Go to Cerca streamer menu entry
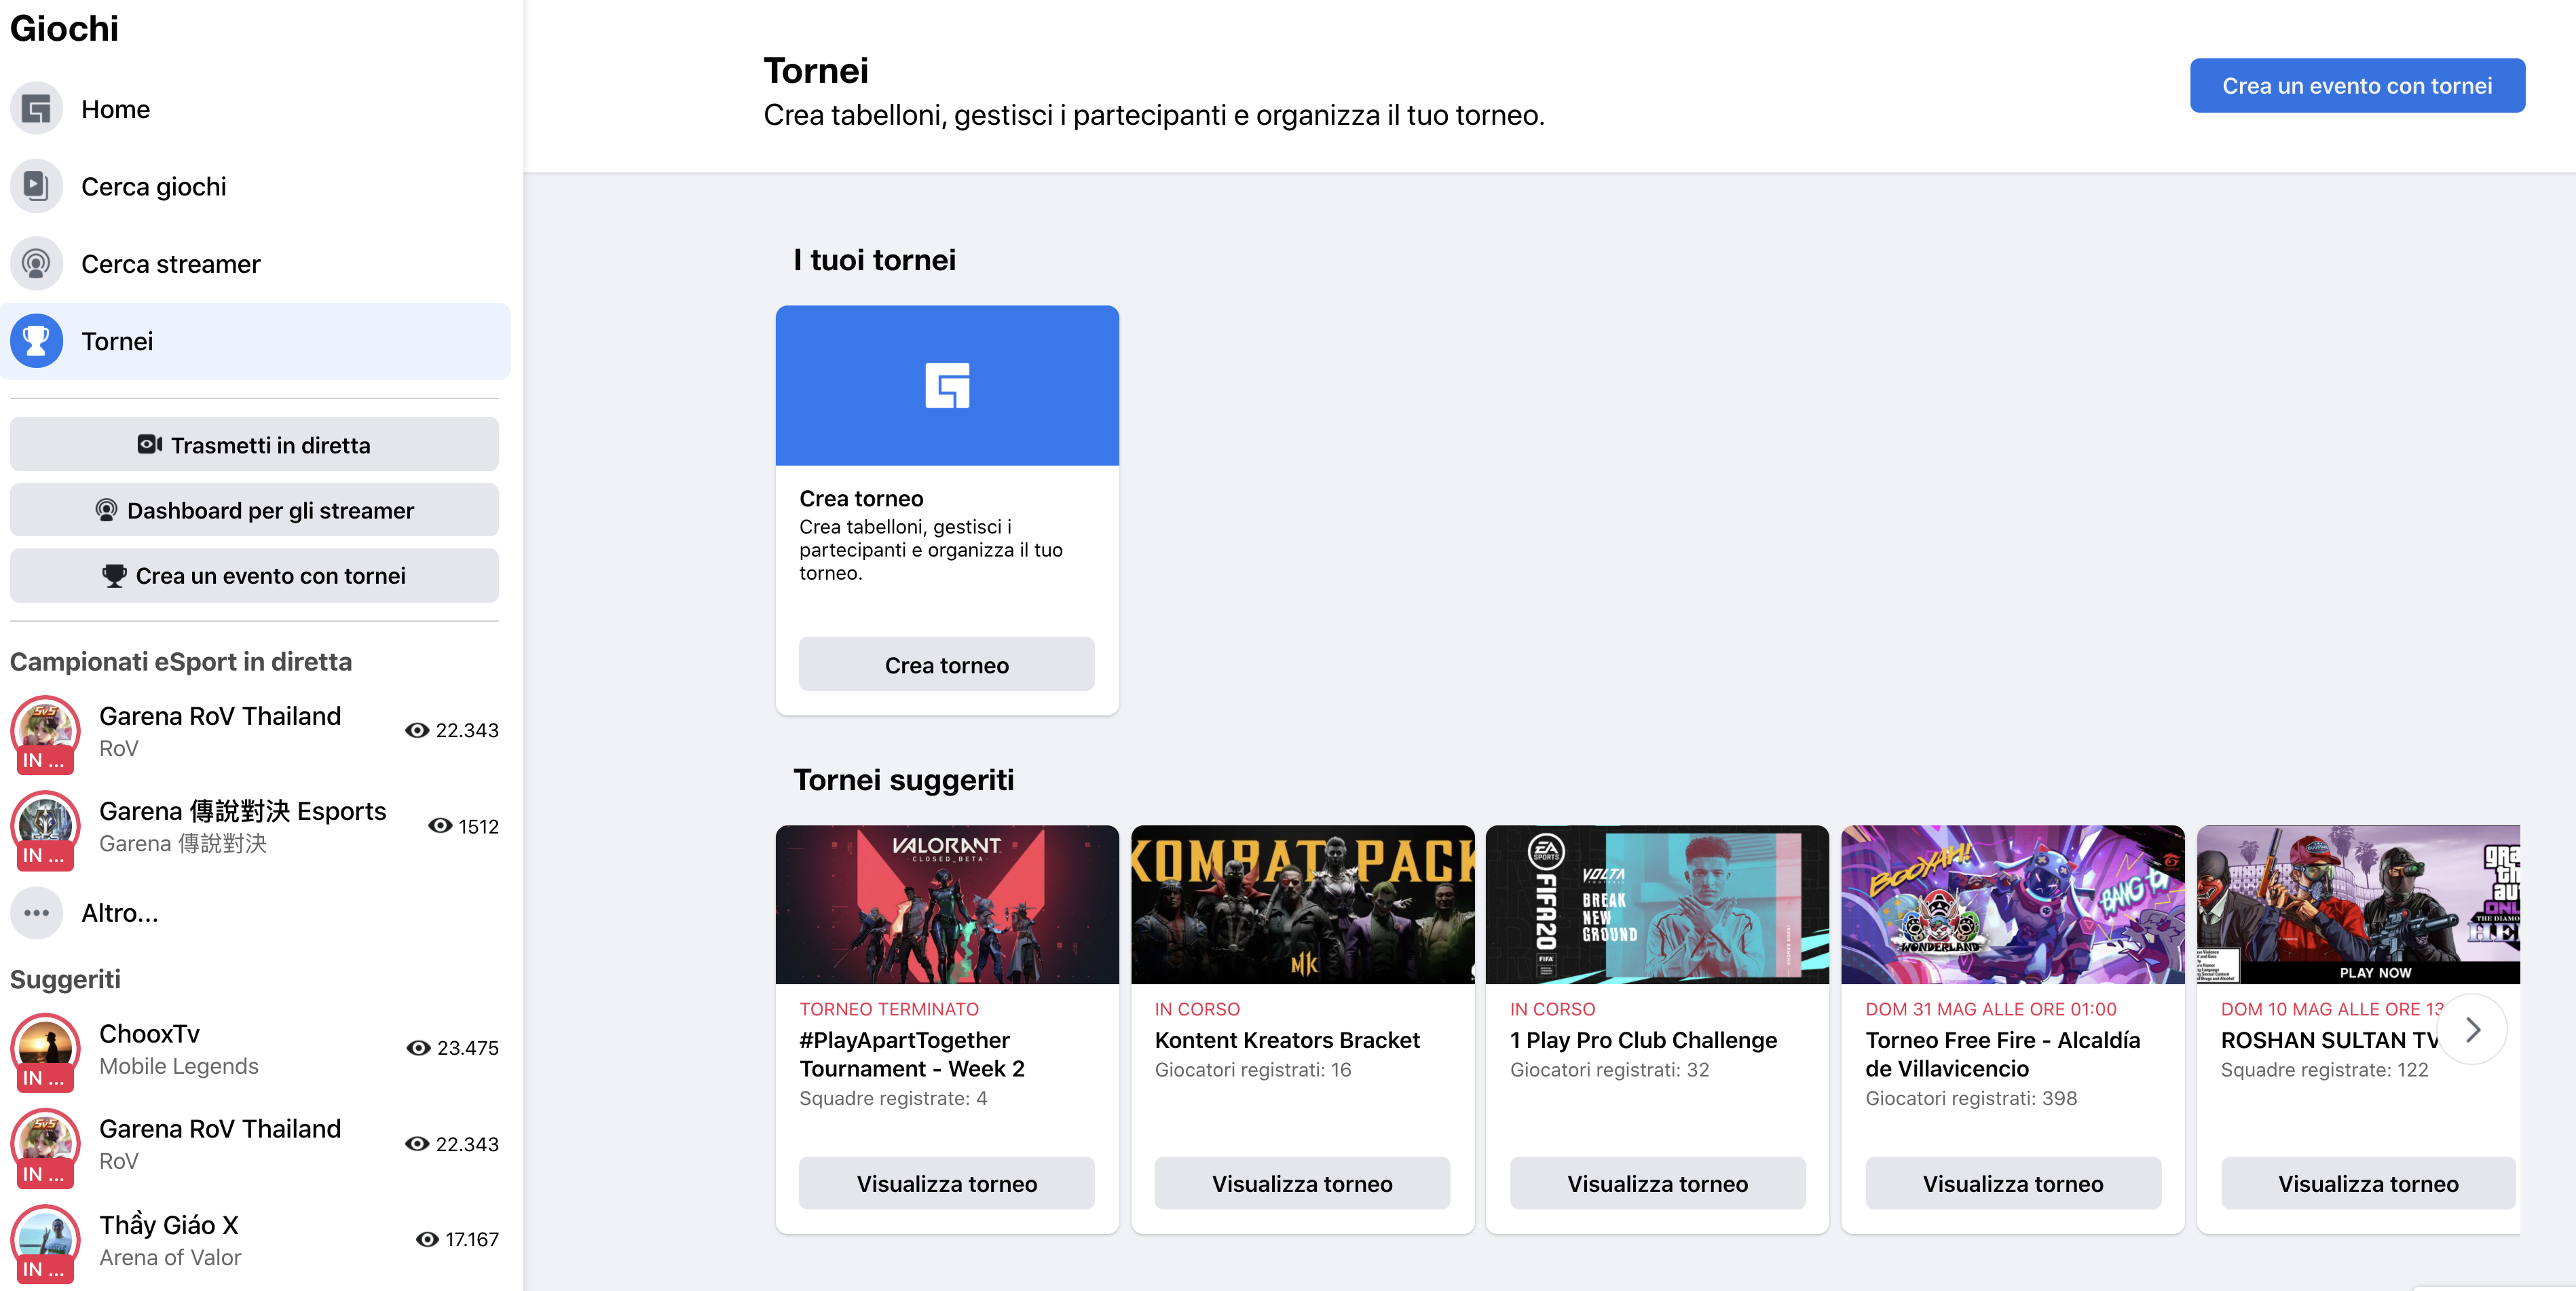 (x=170, y=264)
